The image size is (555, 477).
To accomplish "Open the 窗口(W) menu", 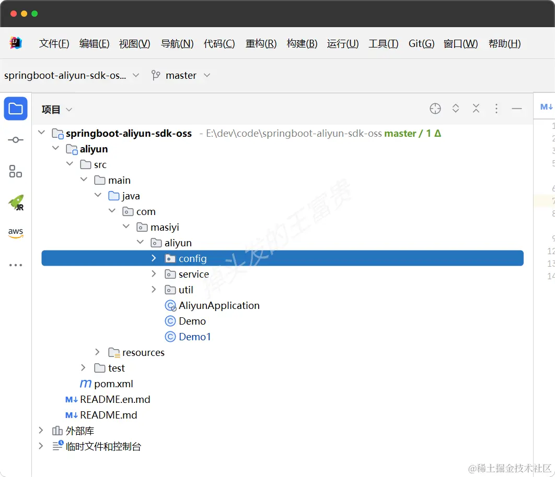I will click(x=460, y=43).
